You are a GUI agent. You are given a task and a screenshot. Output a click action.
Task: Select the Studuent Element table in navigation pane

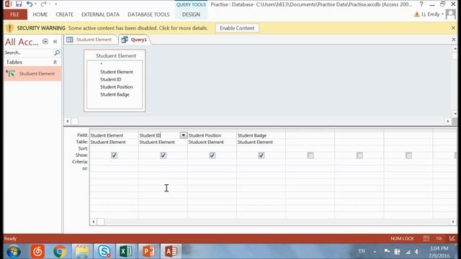click(32, 73)
